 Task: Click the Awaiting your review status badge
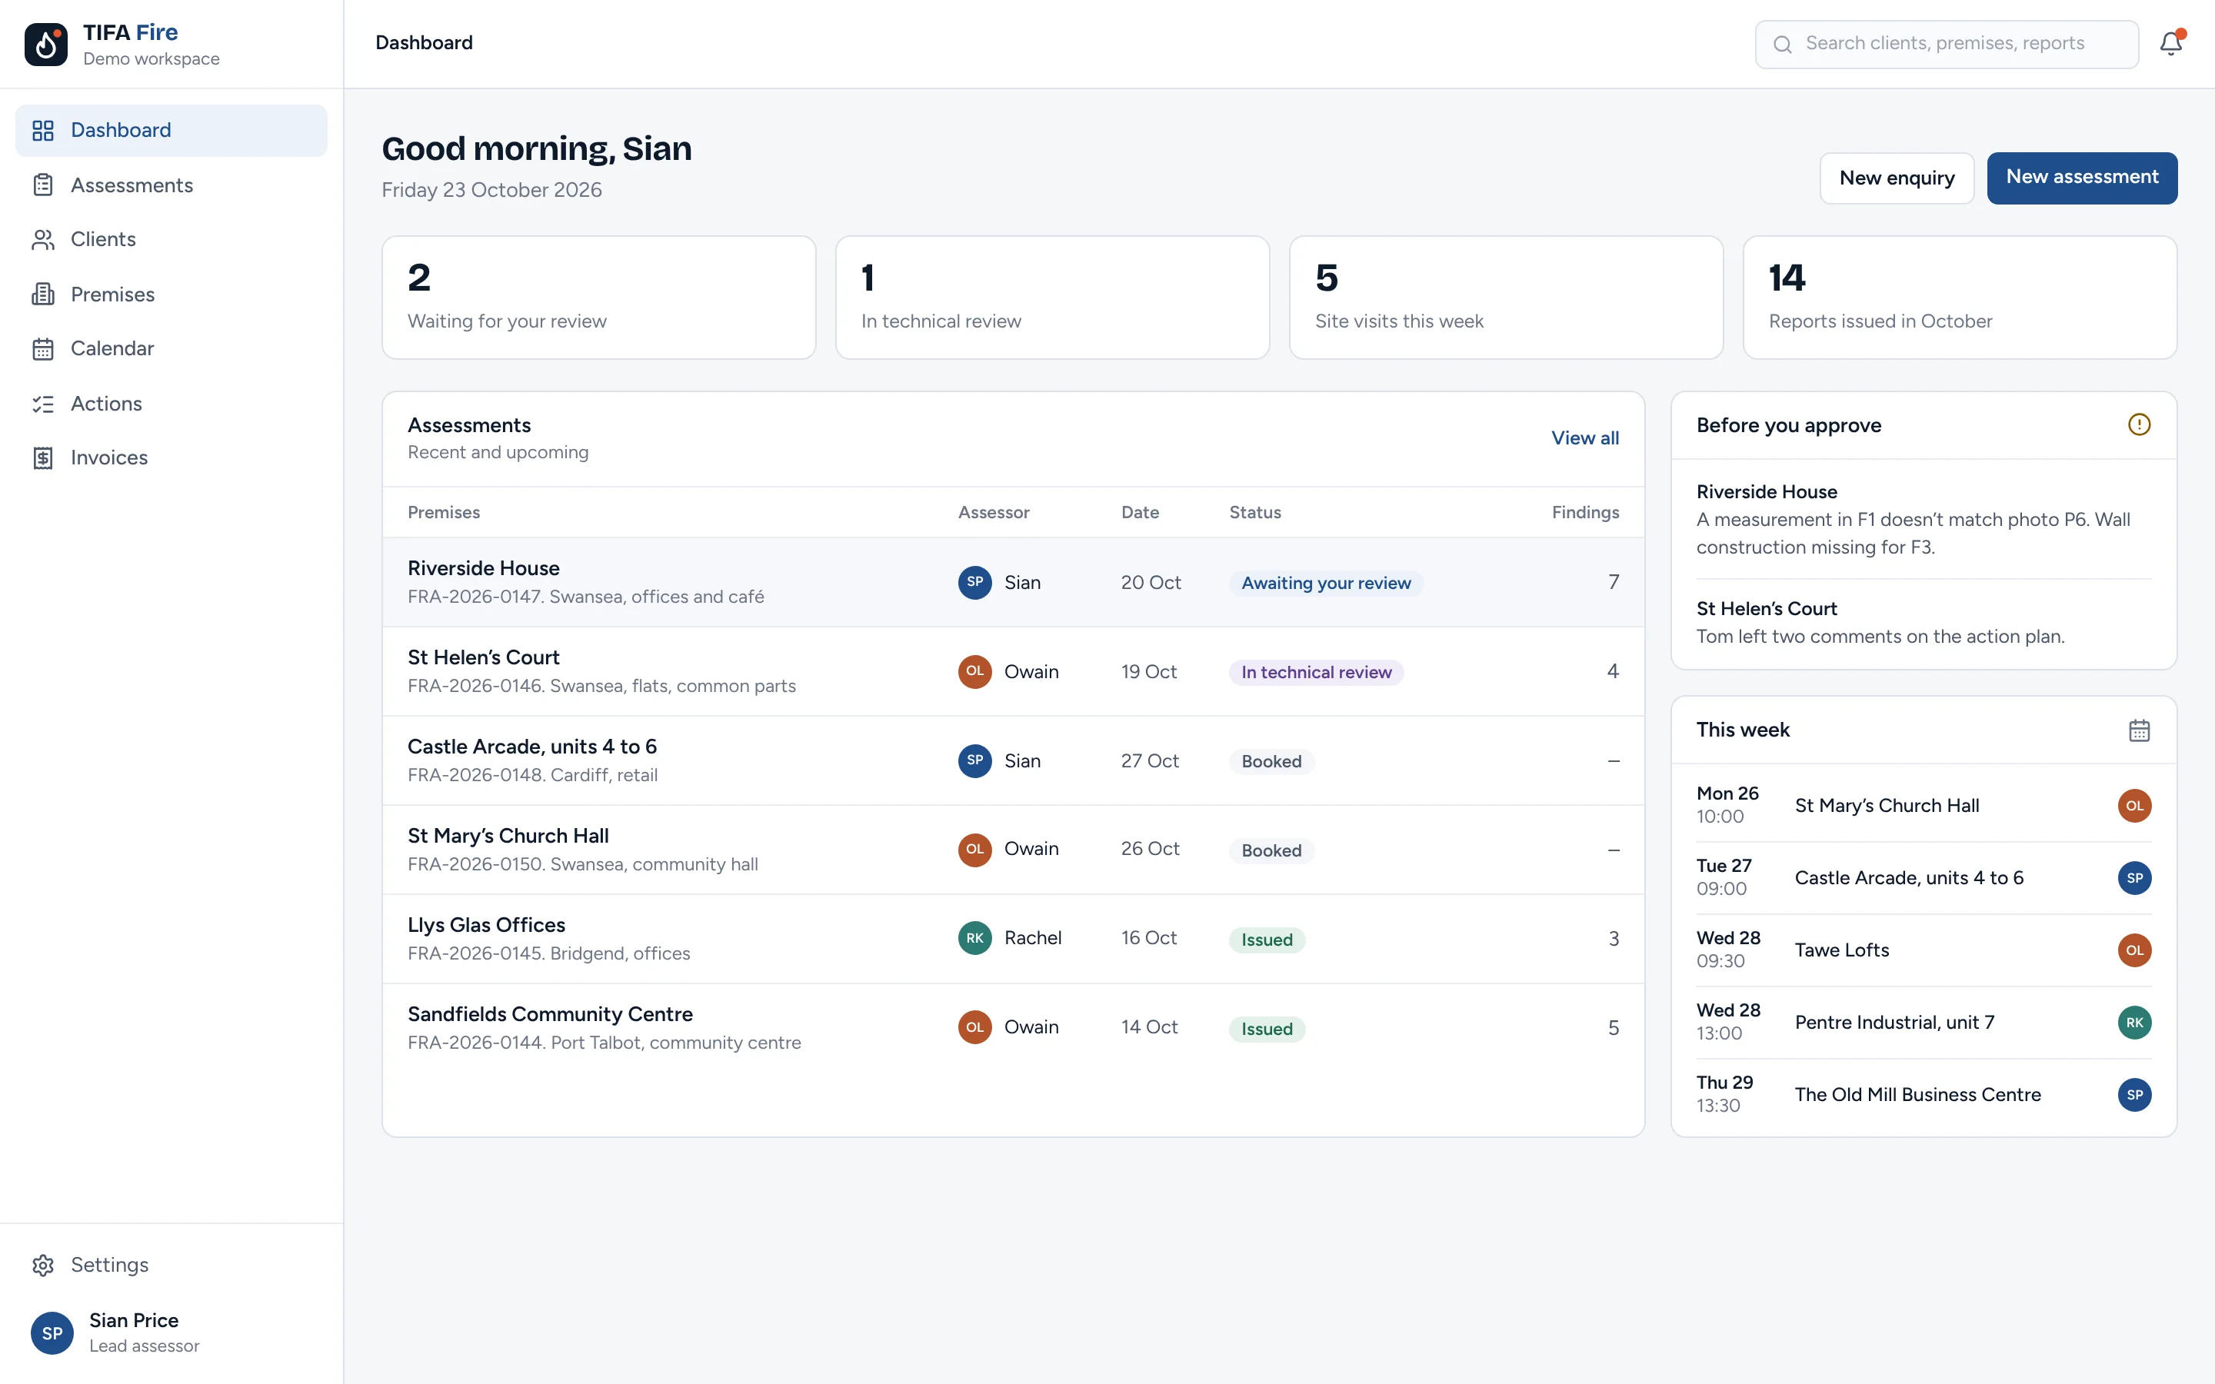tap(1325, 583)
